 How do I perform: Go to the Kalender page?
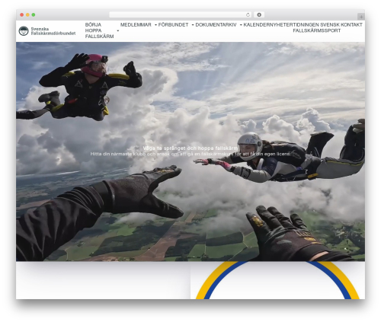pos(256,25)
